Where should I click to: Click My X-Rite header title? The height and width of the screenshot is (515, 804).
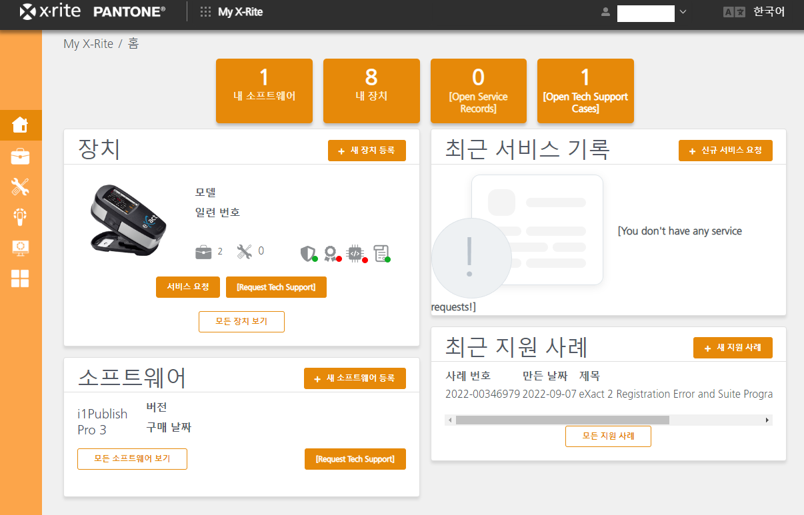pyautogui.click(x=240, y=12)
